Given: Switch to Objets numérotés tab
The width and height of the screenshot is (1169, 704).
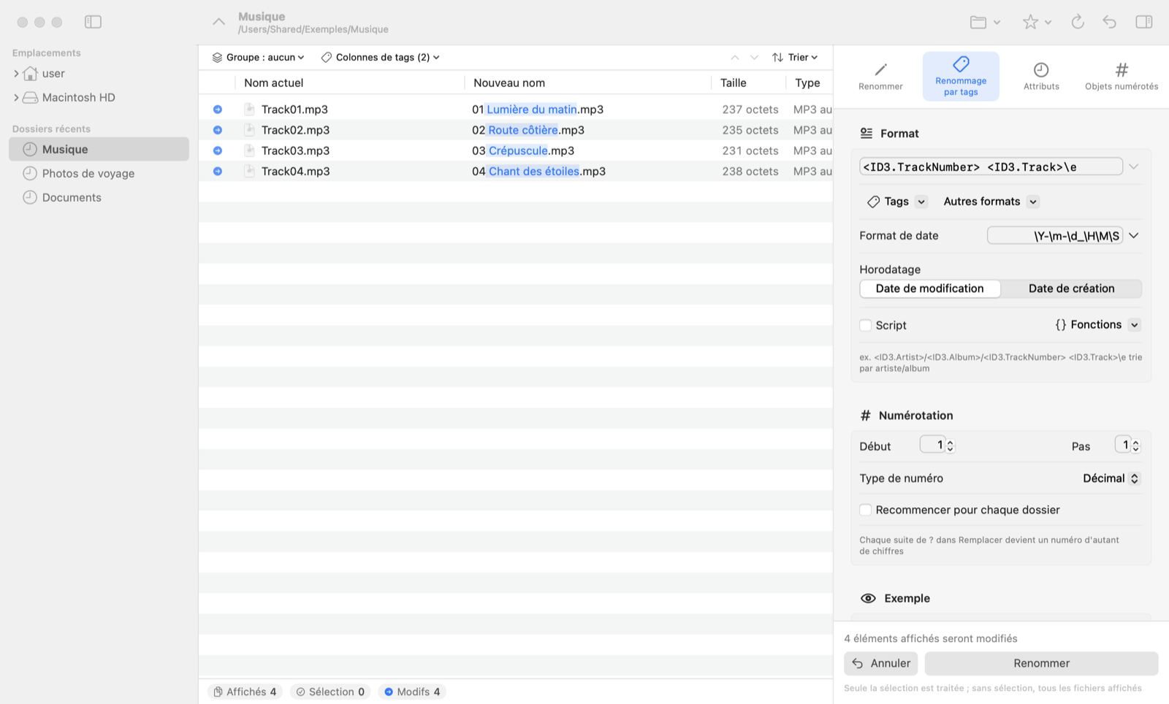Looking at the screenshot, I should (x=1122, y=76).
